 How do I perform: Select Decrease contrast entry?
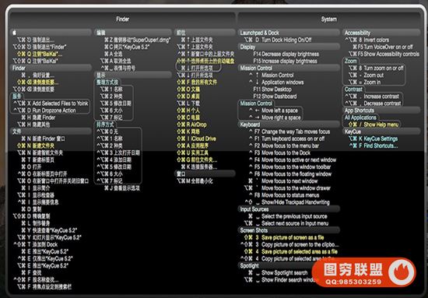tap(373, 103)
